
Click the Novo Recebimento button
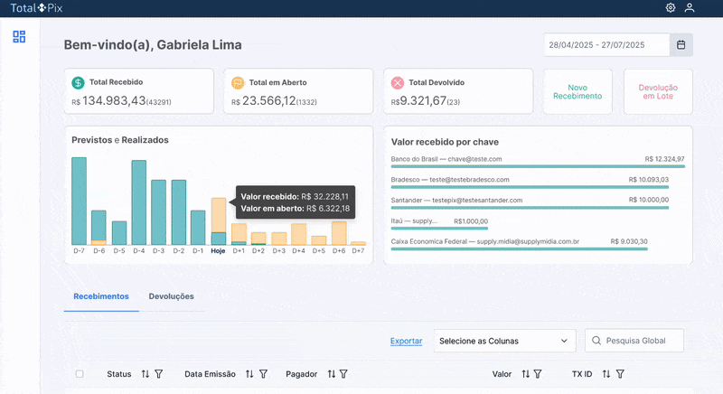pos(578,92)
